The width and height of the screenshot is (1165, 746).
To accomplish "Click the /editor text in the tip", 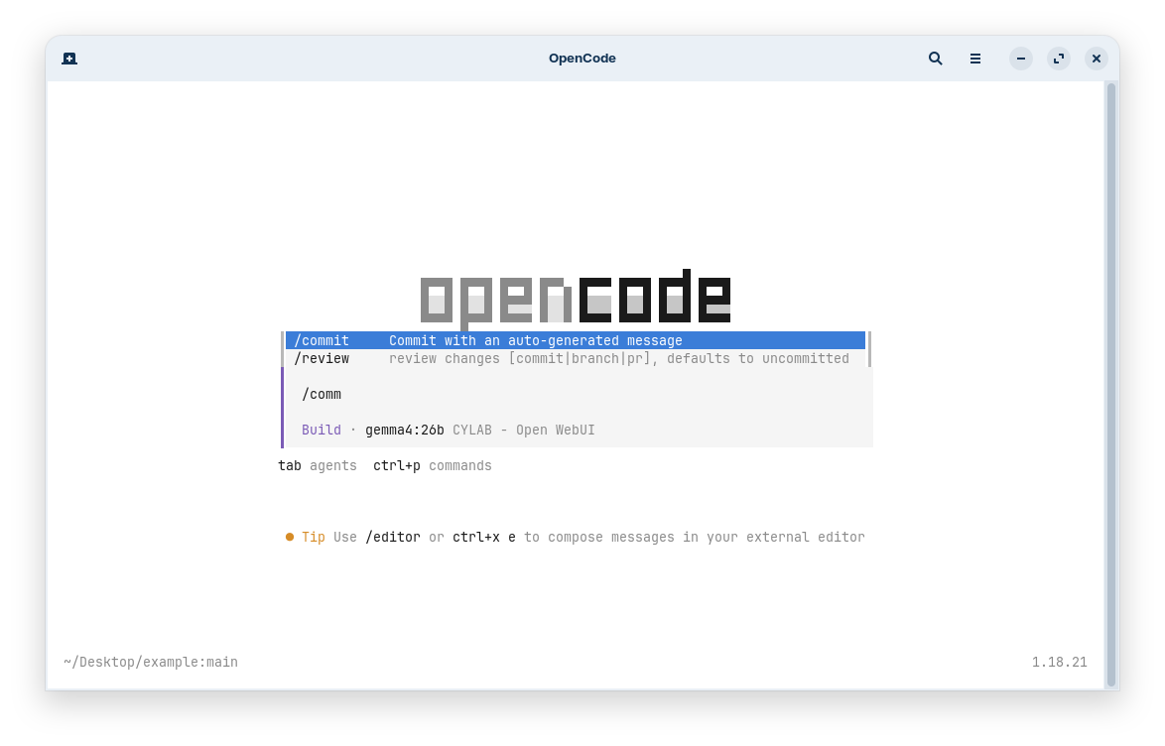I will [392, 537].
